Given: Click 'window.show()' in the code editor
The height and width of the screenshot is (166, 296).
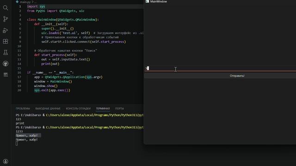Looking at the screenshot, I should click(46, 86).
